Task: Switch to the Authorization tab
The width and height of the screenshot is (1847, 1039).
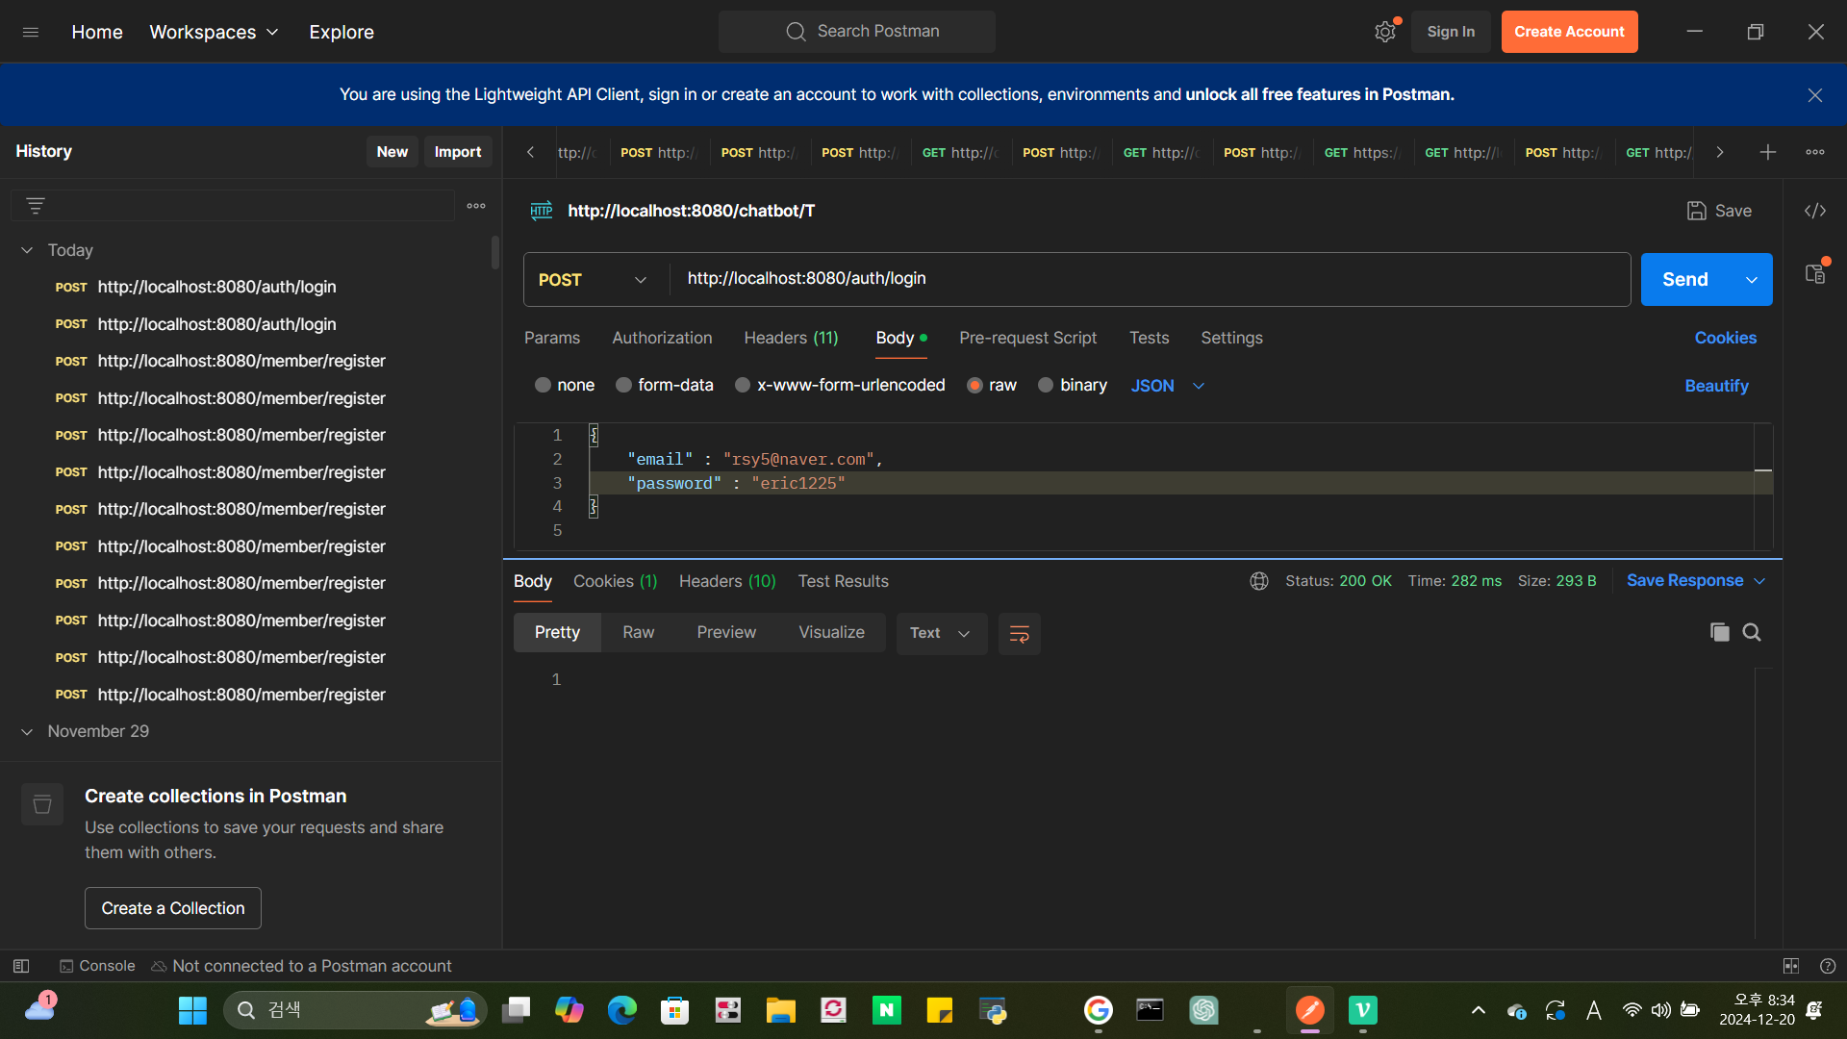Action: [x=662, y=338]
